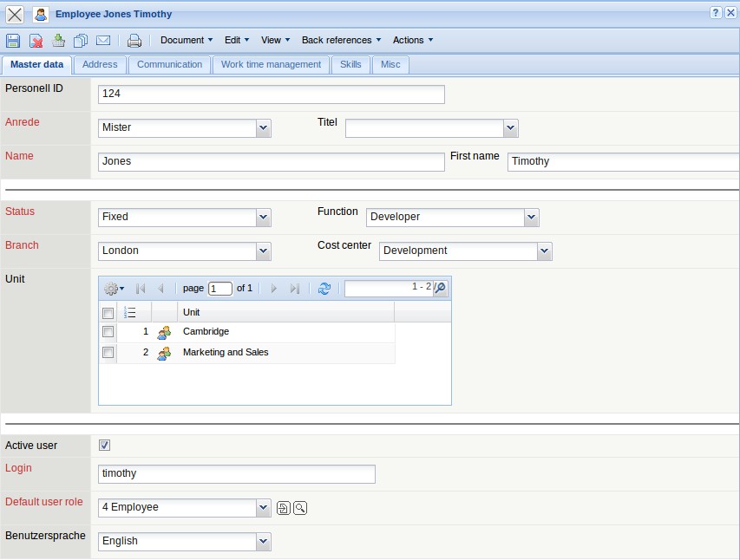Open the Cost center dropdown
This screenshot has width=740, height=560.
tap(544, 251)
